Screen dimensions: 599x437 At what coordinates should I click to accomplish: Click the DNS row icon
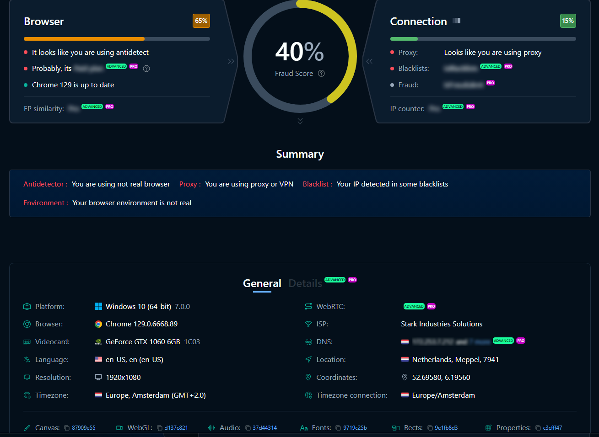pyautogui.click(x=308, y=342)
